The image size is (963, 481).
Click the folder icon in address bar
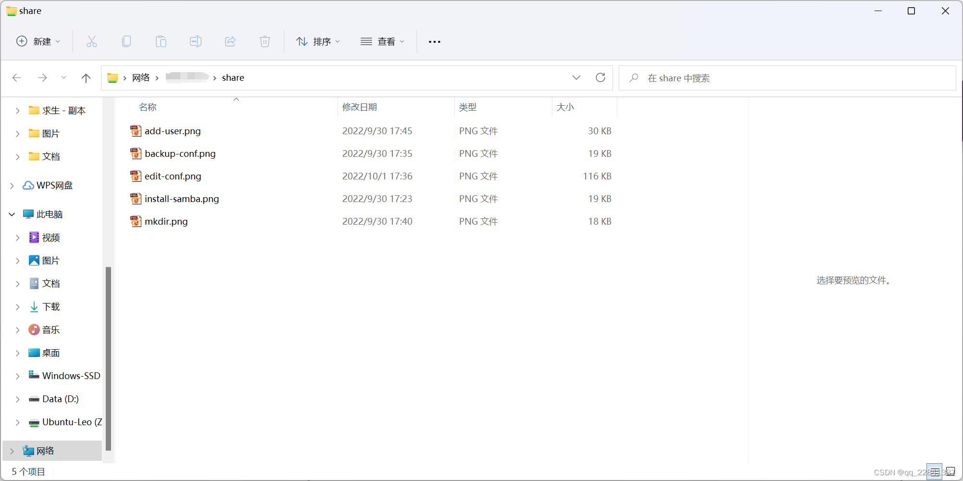point(113,77)
